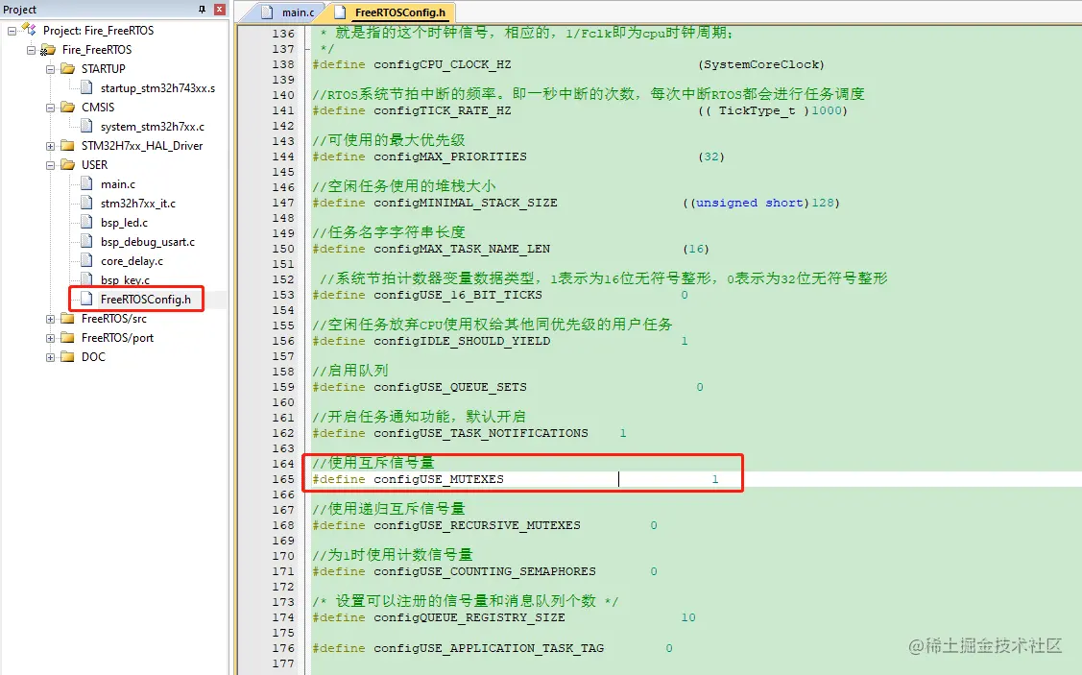Click the STM32H7xx_HAL_Driver folder icon

(67, 146)
